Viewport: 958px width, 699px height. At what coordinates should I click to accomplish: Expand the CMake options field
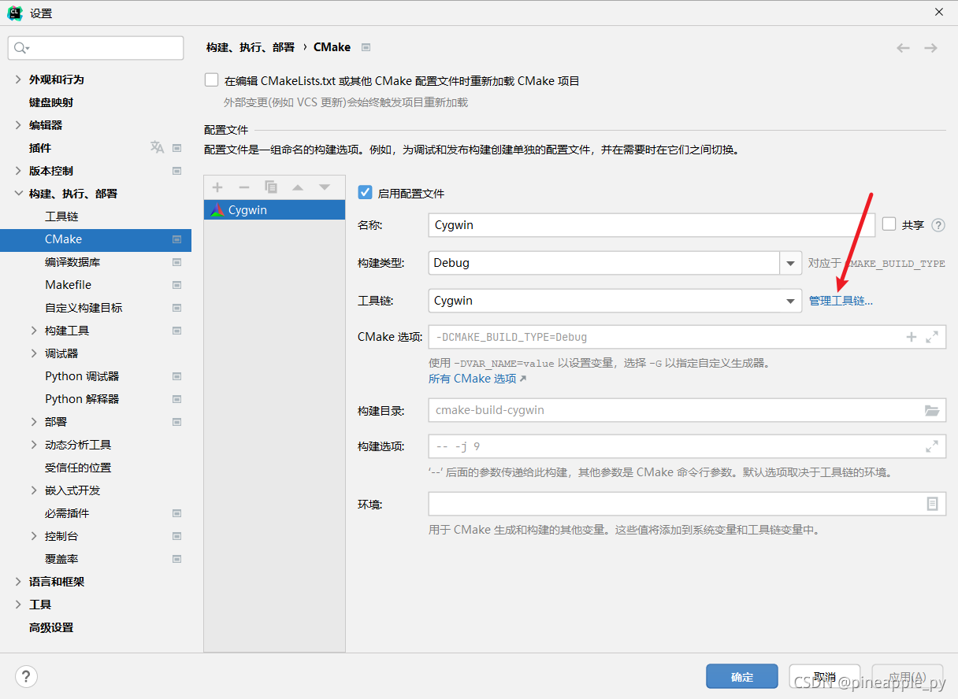coord(932,337)
